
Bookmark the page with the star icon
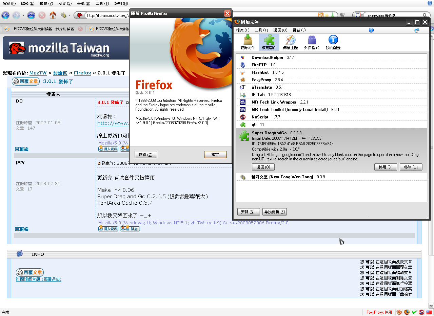coord(327,15)
